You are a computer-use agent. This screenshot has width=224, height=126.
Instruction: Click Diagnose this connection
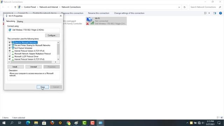[72, 13]
